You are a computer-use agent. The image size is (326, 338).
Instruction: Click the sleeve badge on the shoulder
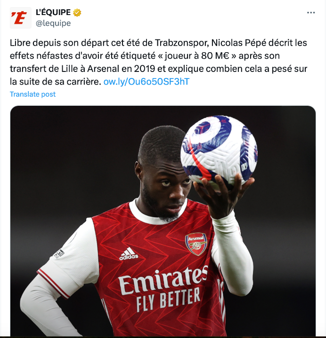(x=59, y=254)
